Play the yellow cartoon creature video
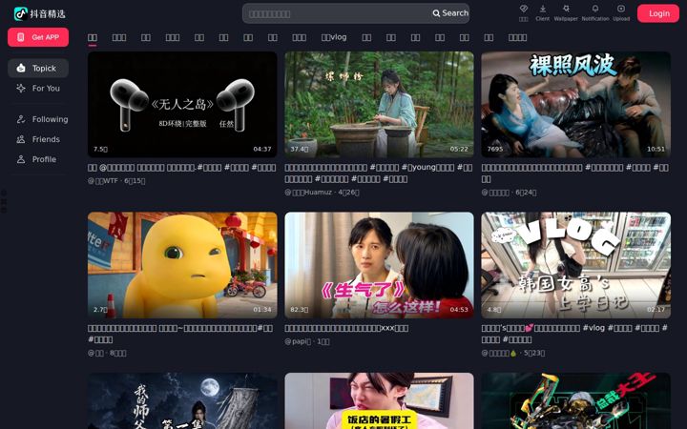687x429 pixels. 182,265
